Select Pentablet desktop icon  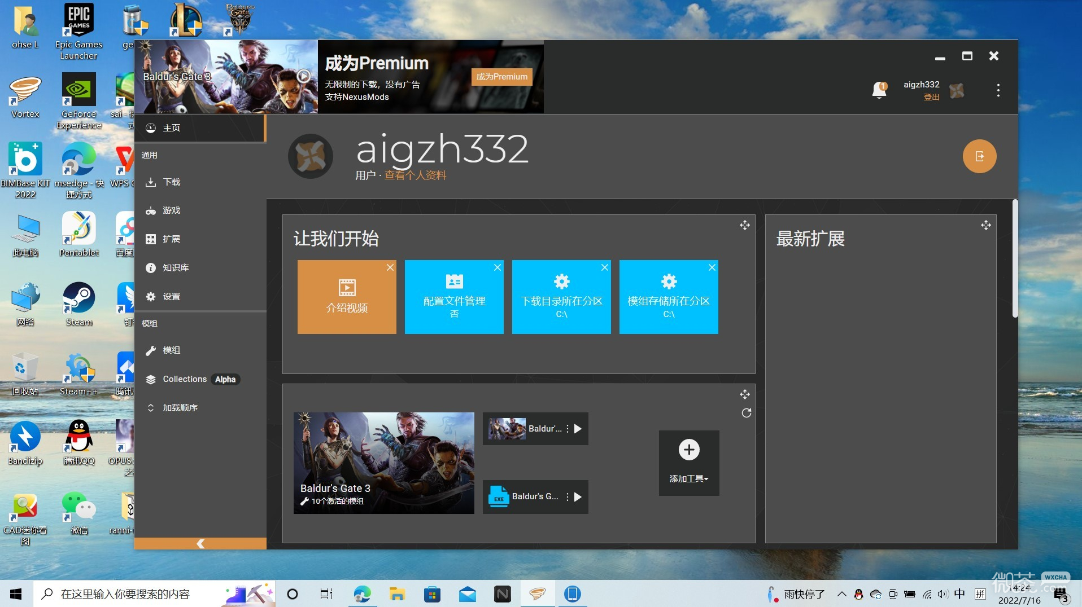click(79, 235)
